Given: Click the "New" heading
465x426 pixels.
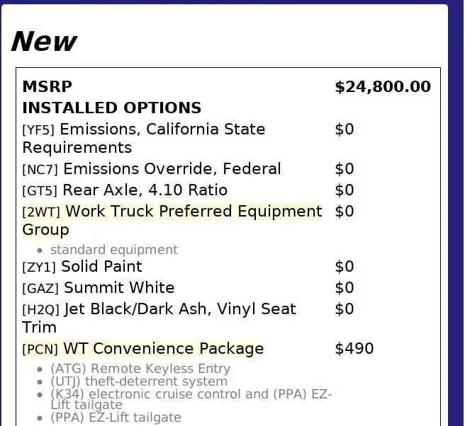Looking at the screenshot, I should 44,42.
